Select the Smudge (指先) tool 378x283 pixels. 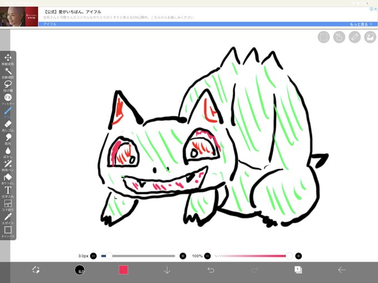click(x=8, y=139)
